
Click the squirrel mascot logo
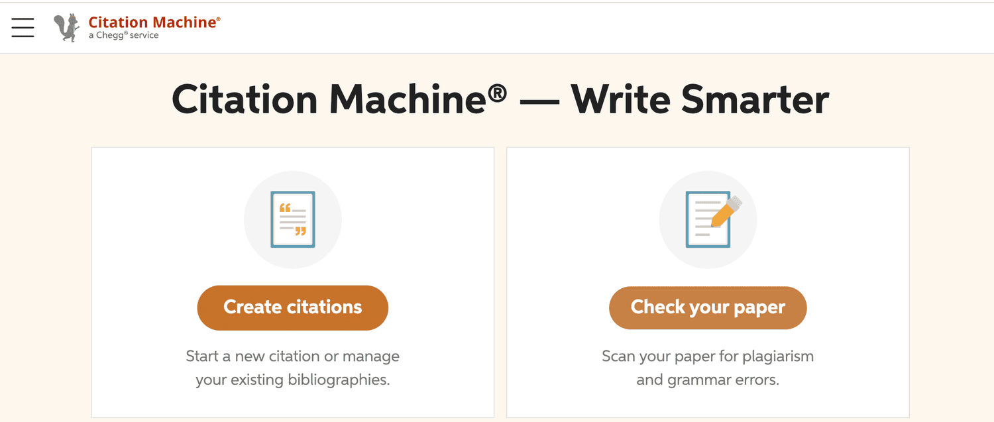pos(66,28)
